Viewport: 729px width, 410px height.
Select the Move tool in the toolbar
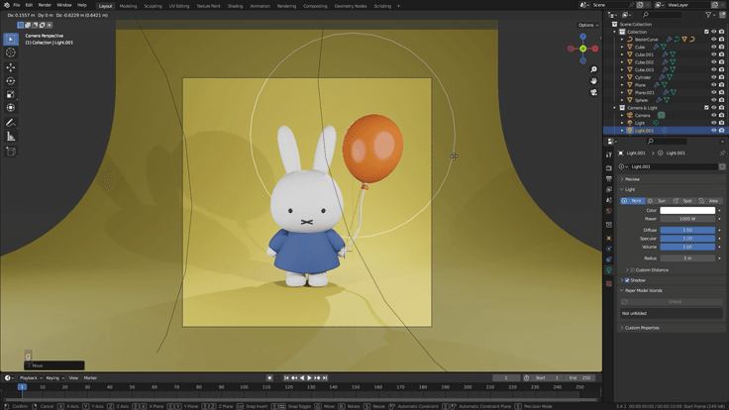pos(11,67)
